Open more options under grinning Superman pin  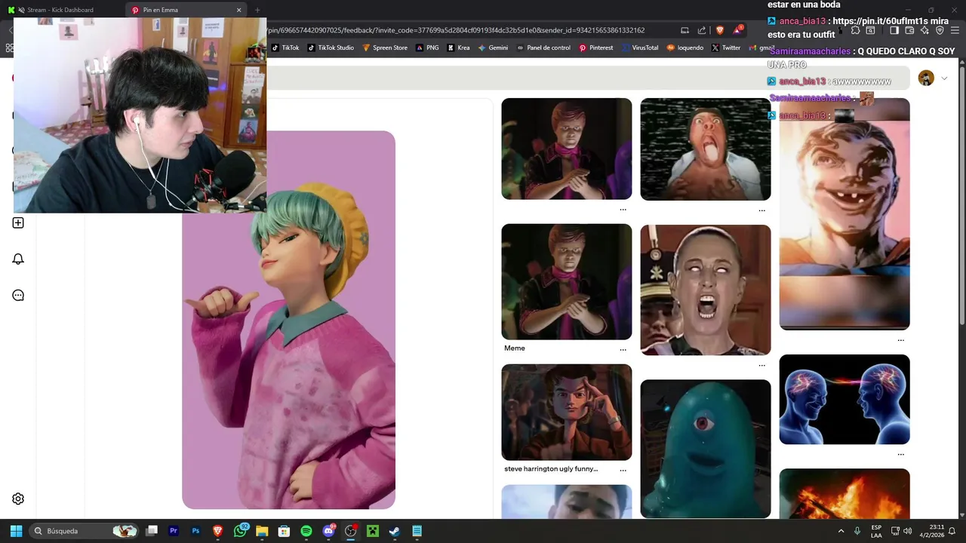pyautogui.click(x=900, y=340)
